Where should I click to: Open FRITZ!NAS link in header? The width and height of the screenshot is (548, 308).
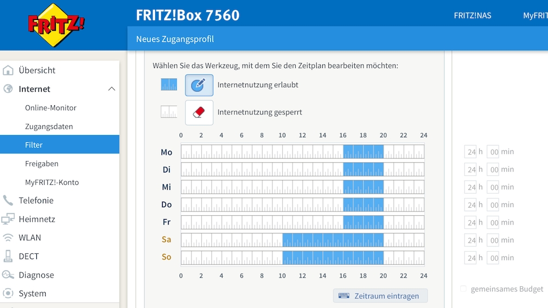pos(473,15)
